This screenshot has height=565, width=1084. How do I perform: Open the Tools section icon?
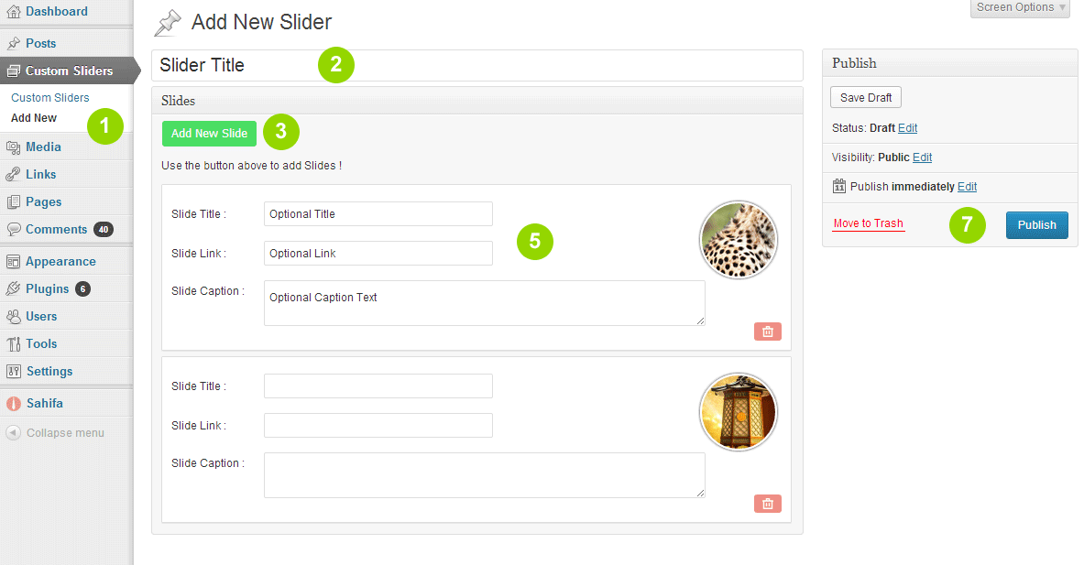13,344
